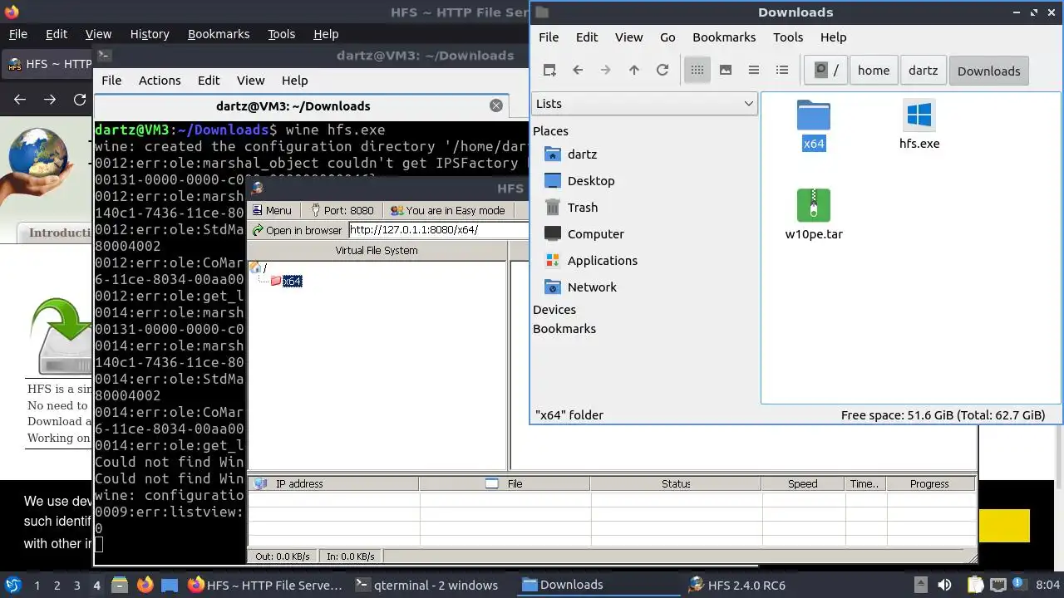
Task: Click Open in browser button in HFS
Action: [x=298, y=230]
